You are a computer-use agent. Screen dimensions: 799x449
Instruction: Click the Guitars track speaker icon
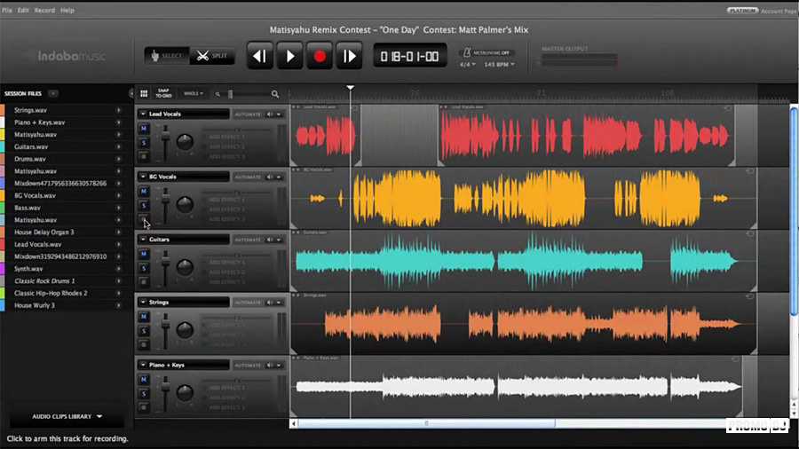click(270, 240)
